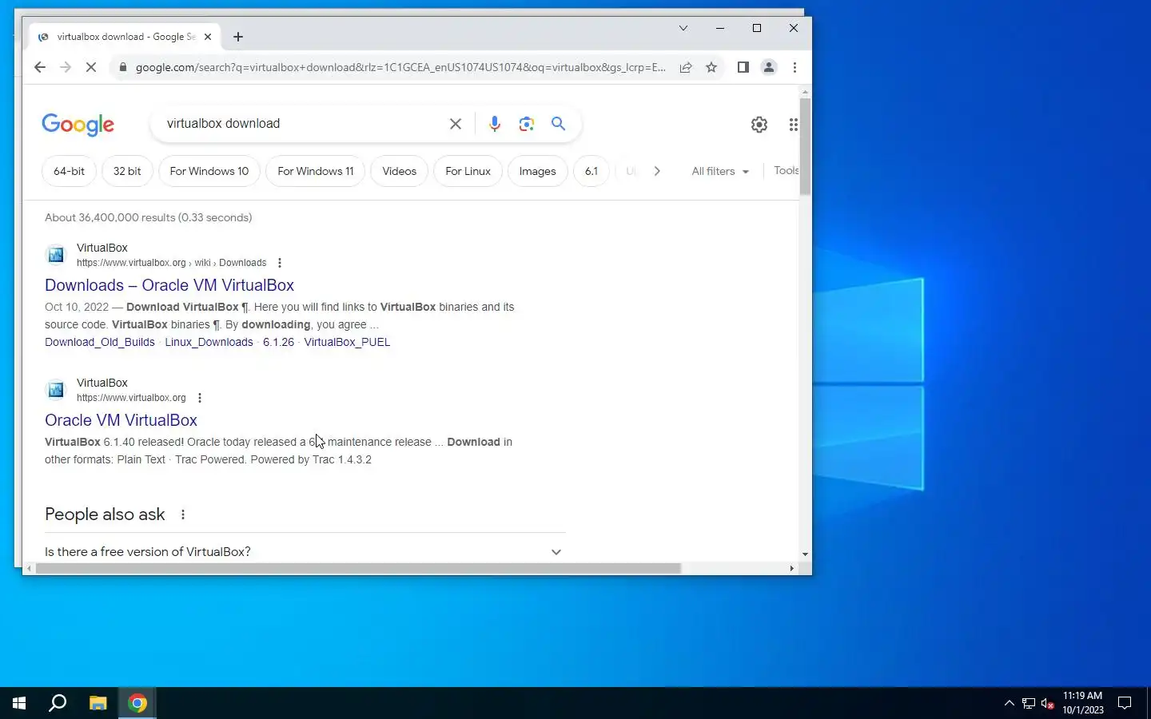Open Download_Old_Builds sitelink
This screenshot has height=719, width=1151.
(x=100, y=342)
